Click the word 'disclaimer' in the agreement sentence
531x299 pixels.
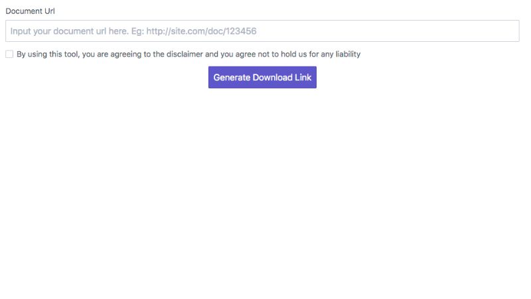185,54
